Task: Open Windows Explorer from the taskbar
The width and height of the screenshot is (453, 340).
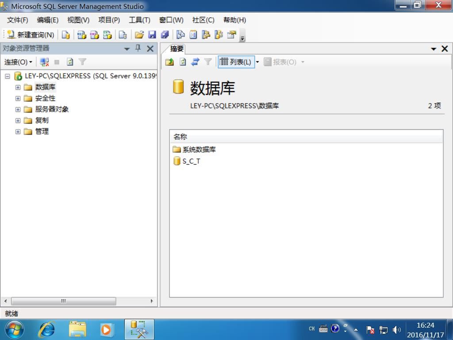Action: (x=77, y=329)
